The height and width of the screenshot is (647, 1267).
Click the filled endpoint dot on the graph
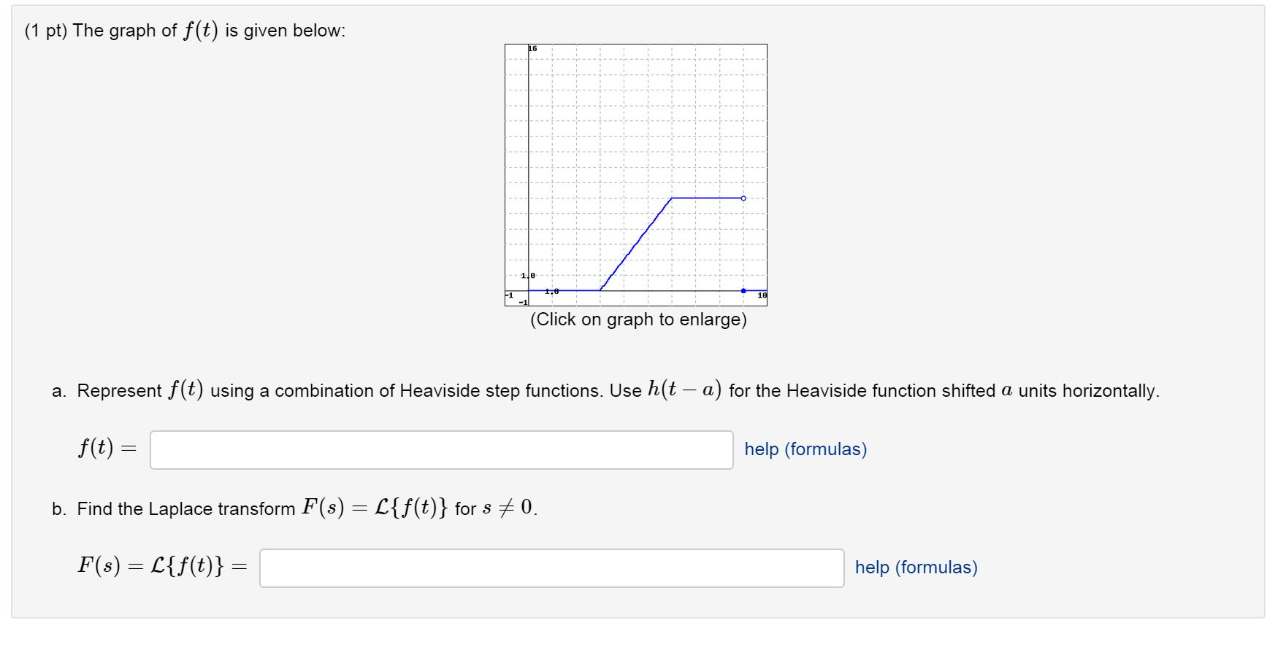(743, 290)
